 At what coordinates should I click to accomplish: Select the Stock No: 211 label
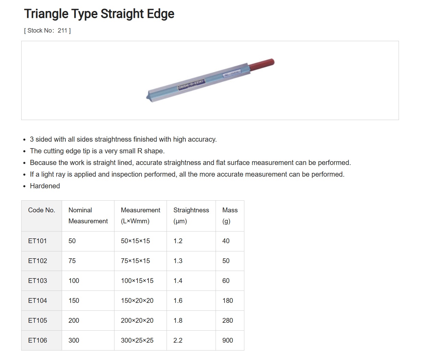[x=47, y=31]
